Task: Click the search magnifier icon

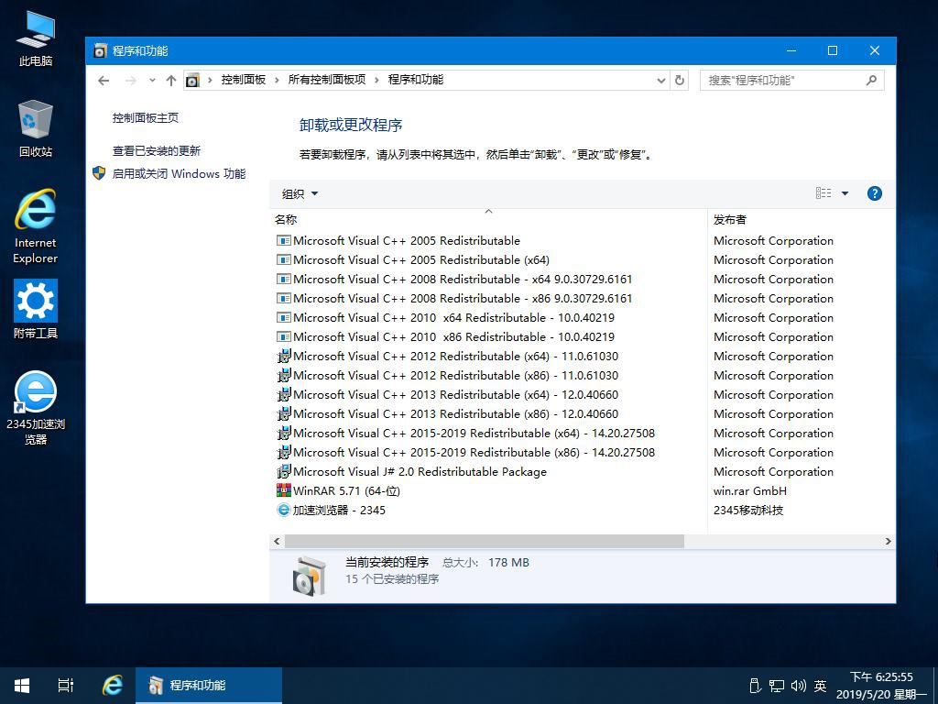Action: tap(872, 81)
